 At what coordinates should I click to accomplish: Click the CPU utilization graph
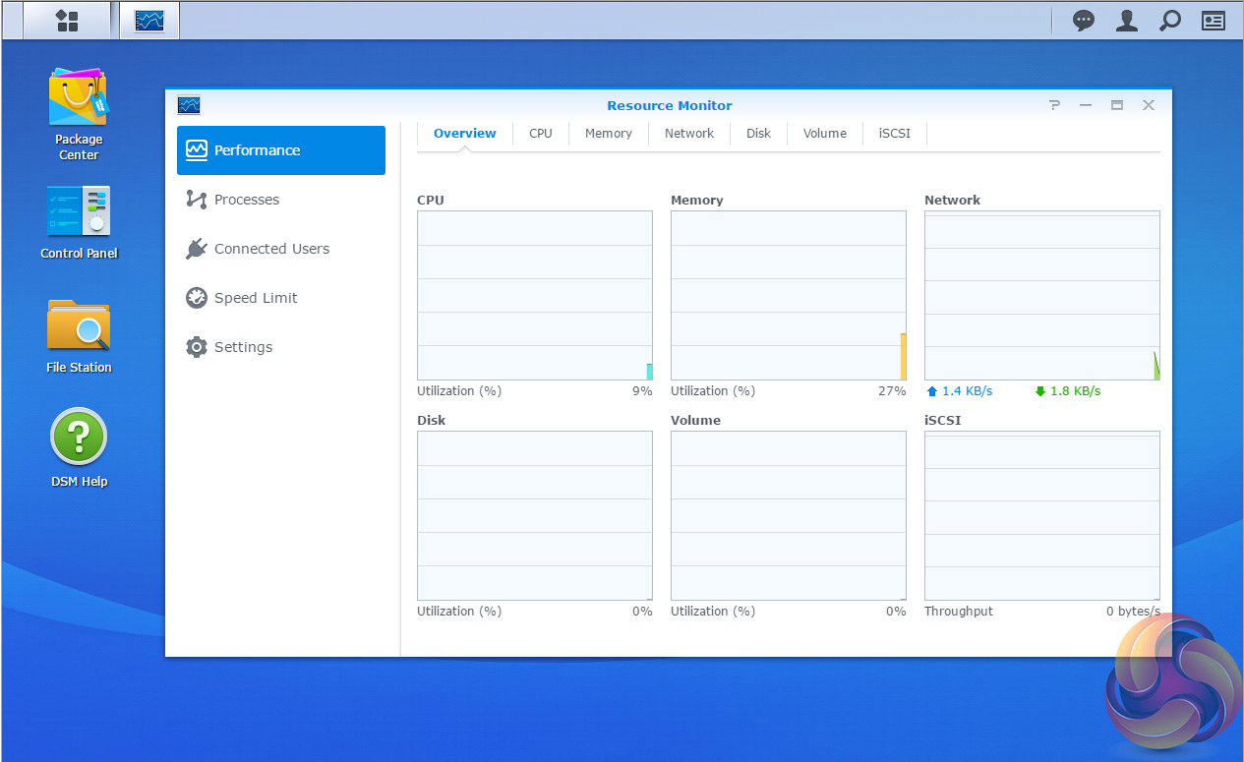(x=534, y=295)
